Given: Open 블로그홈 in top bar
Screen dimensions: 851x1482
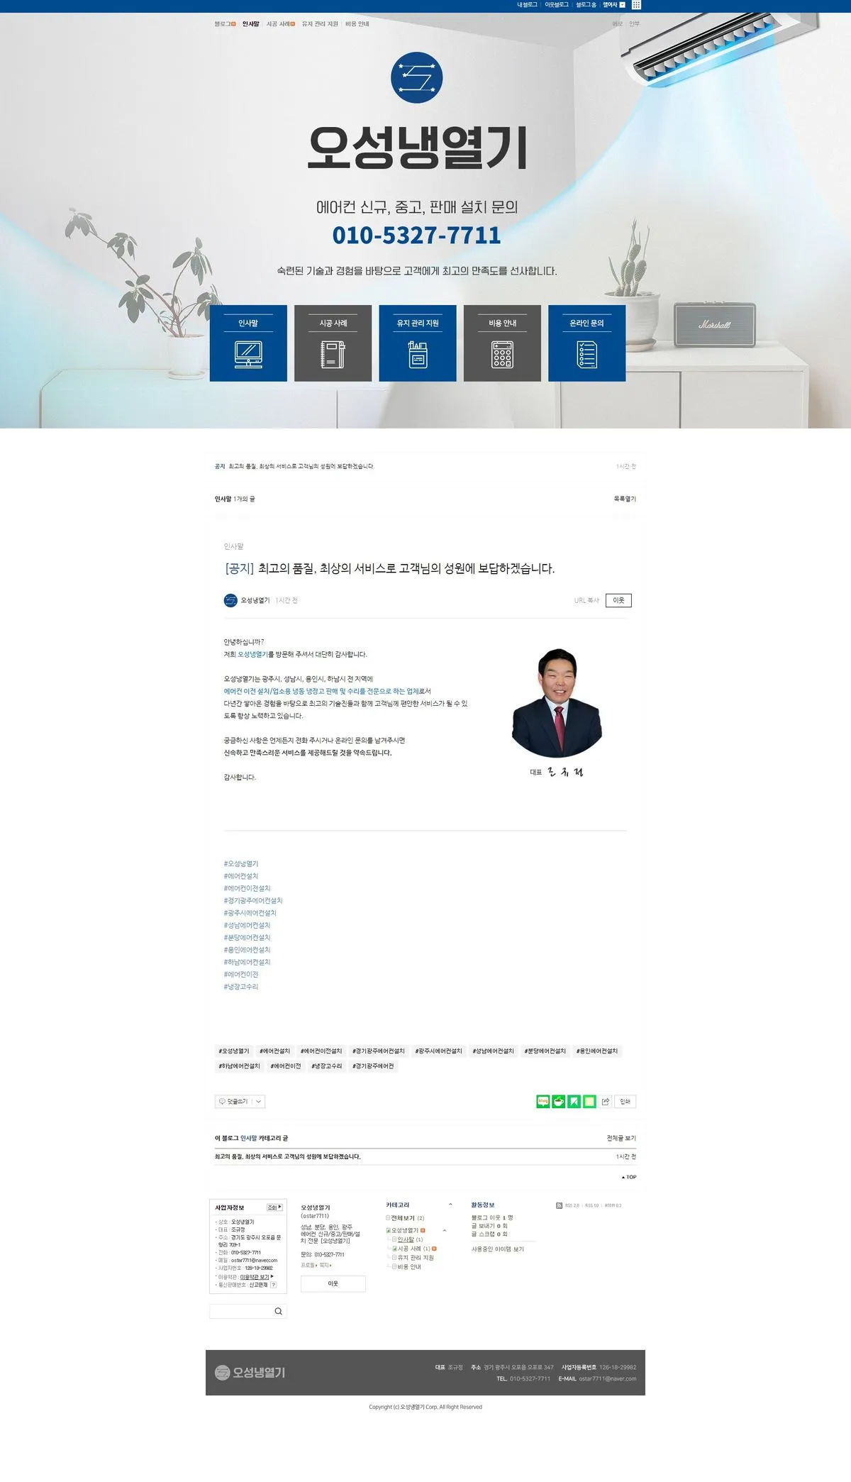Looking at the screenshot, I should point(586,5).
